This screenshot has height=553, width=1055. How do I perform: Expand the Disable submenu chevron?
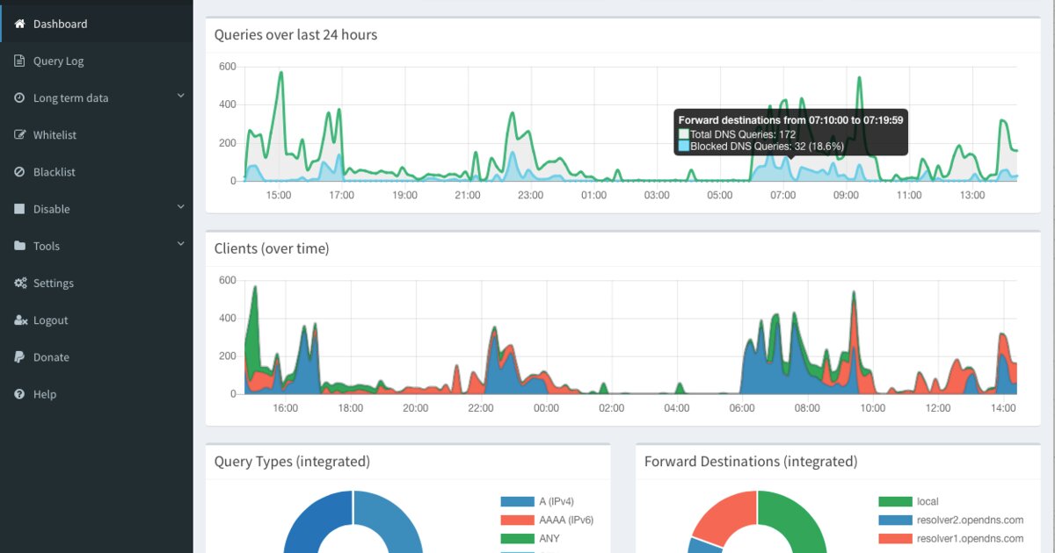tap(180, 207)
